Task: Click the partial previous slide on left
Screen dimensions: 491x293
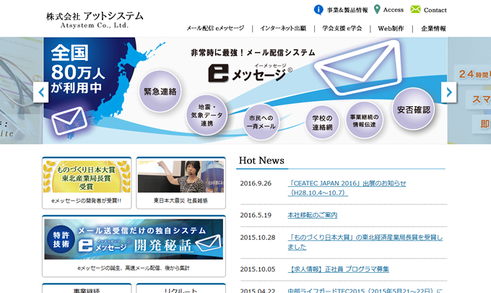Action: click(x=21, y=91)
